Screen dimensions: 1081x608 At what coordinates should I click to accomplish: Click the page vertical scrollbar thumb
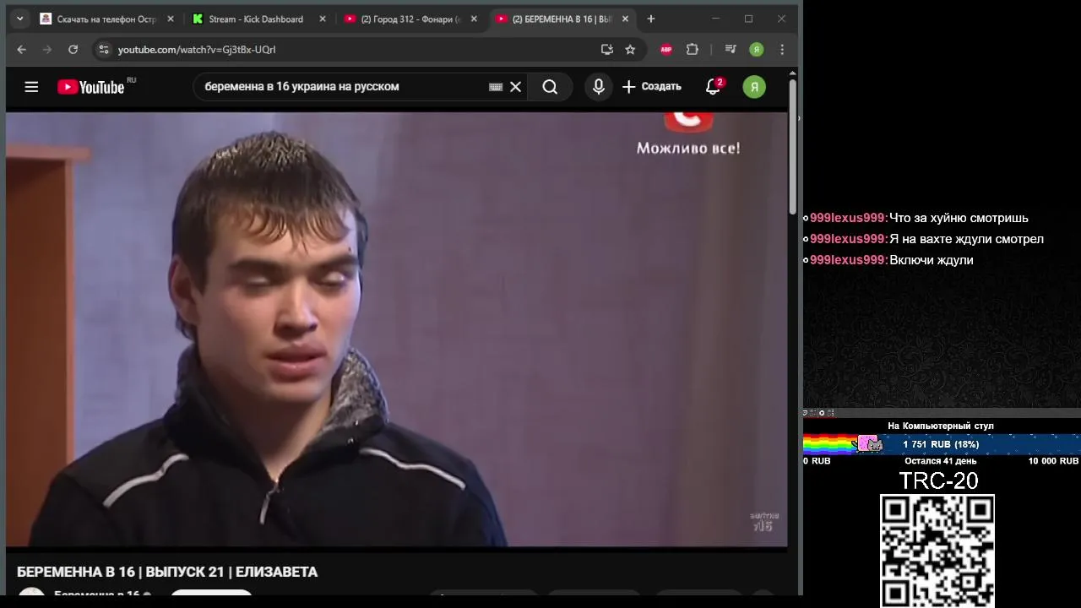click(x=793, y=146)
